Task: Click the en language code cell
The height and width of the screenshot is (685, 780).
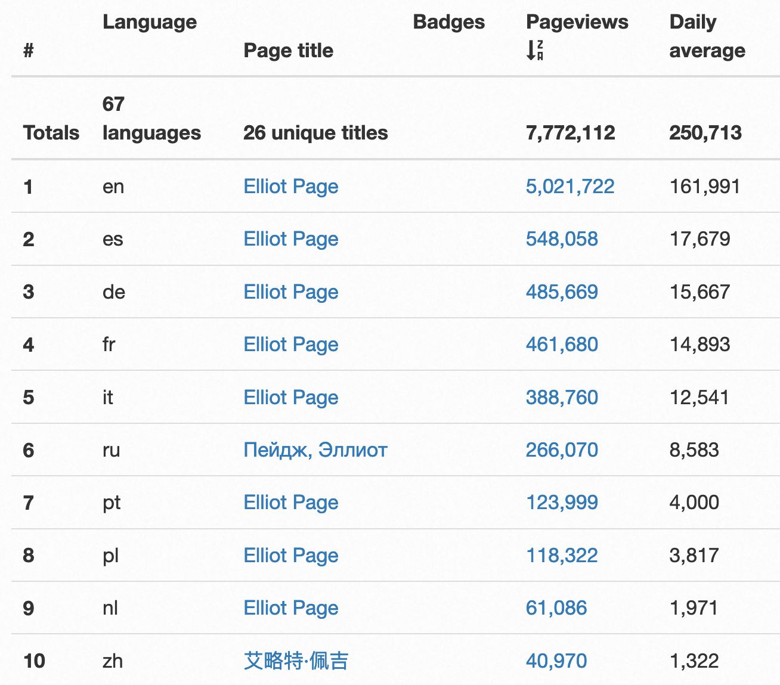Action: pyautogui.click(x=113, y=187)
